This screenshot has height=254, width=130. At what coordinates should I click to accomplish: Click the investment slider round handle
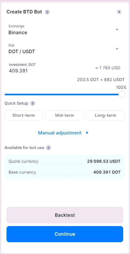122,94
